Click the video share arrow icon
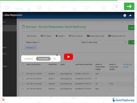Viewport: 137px width, 103px height. pos(130,15)
